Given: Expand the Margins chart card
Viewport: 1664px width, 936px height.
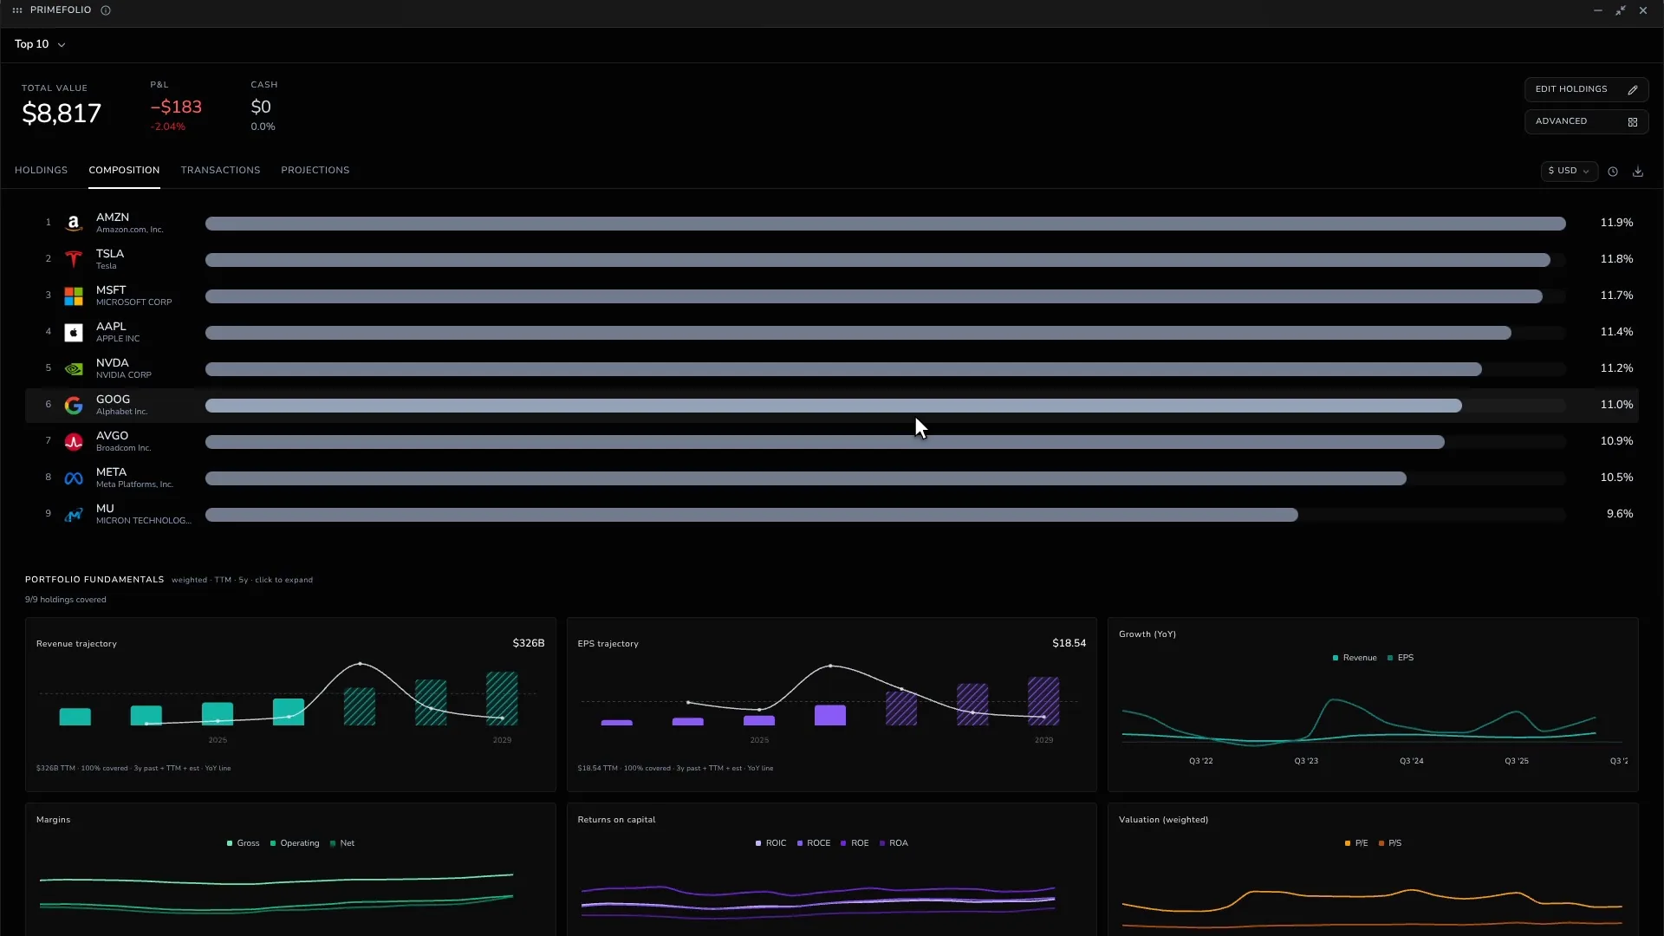Looking at the screenshot, I should point(290,869).
